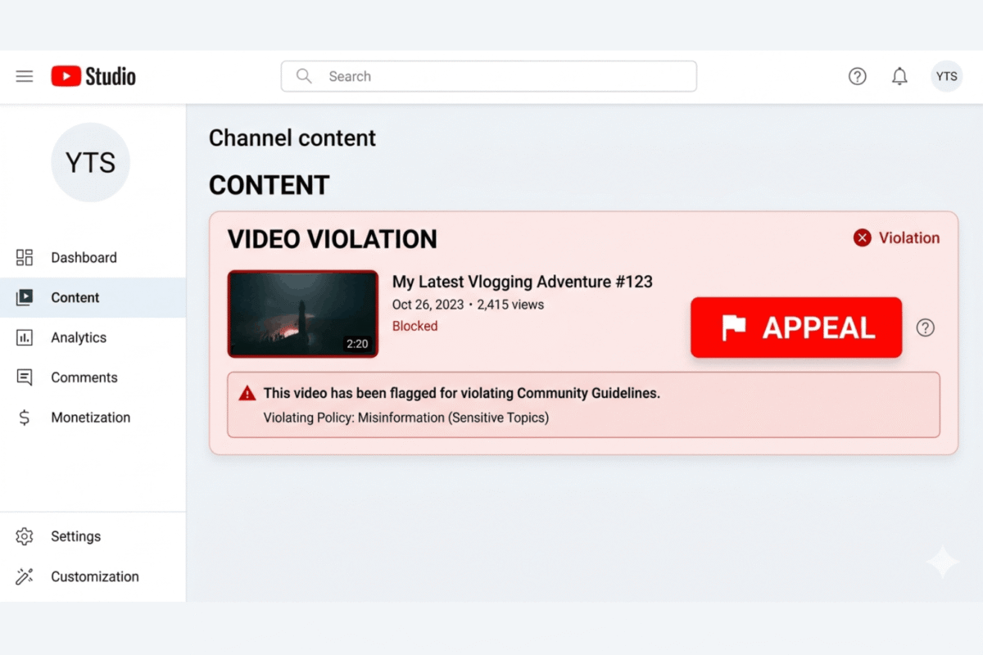Select the Content sidebar icon
Viewport: 983px width, 655px height.
pos(25,297)
